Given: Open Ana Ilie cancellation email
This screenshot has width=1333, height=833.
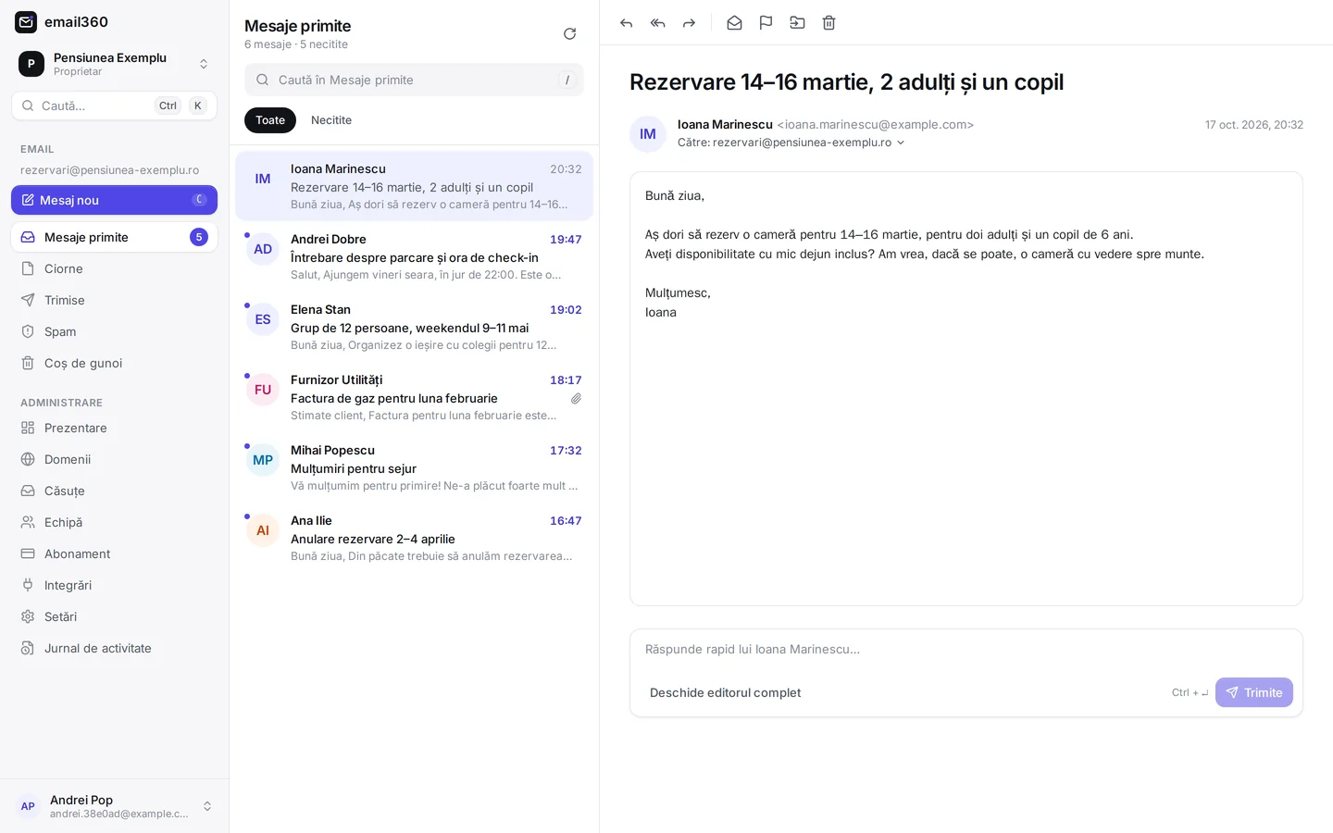Looking at the screenshot, I should 414,538.
